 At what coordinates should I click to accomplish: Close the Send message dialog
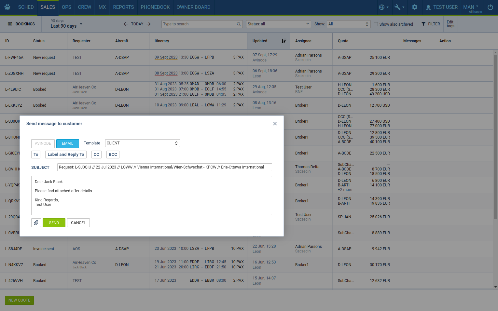(x=275, y=124)
